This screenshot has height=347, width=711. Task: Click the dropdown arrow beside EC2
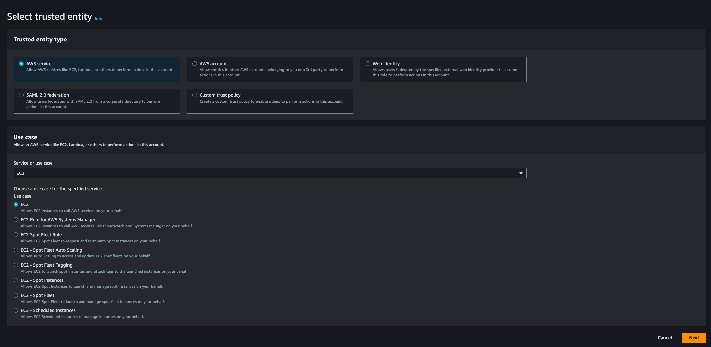click(521, 173)
